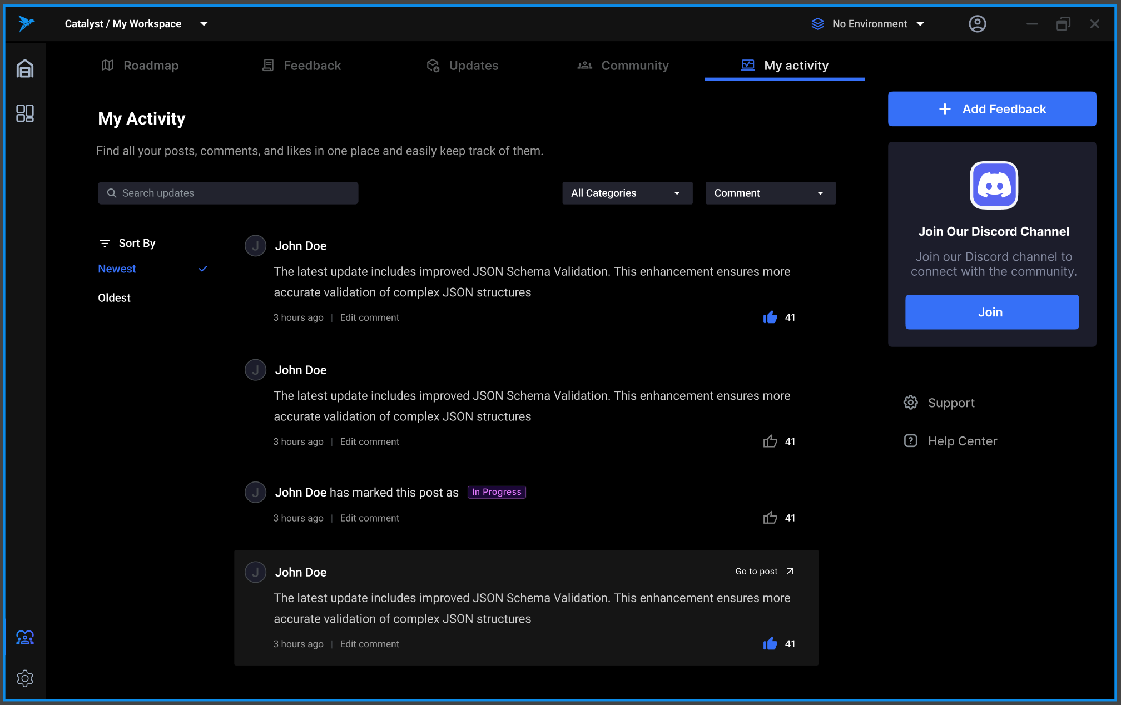Click Edit comment on the first comment

click(369, 317)
